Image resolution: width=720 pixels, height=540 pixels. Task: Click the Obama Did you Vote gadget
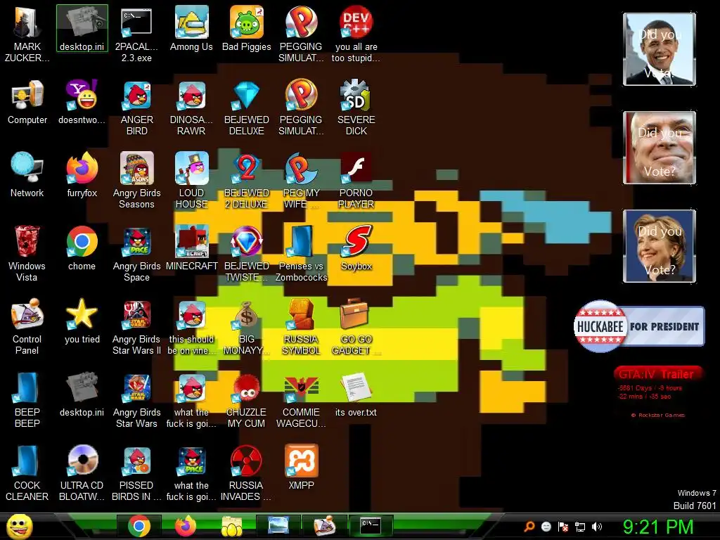(x=660, y=49)
